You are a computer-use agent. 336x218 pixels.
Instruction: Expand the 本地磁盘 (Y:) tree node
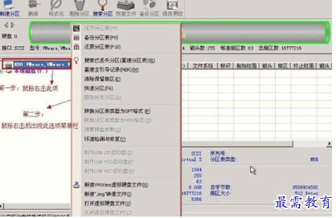(x=1, y=72)
